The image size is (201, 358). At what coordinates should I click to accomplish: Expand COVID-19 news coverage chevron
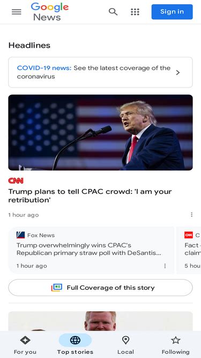178,72
